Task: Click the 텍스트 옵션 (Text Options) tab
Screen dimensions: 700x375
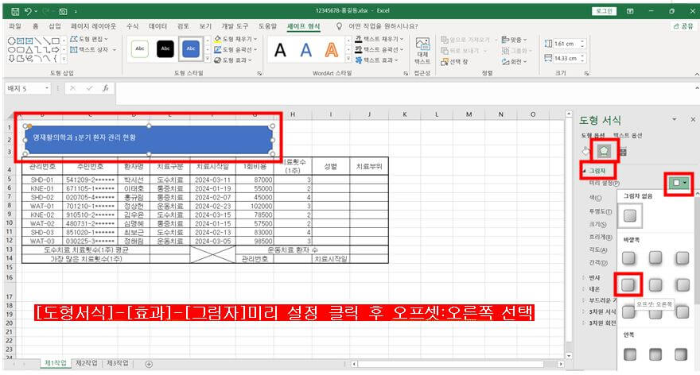Action: click(628, 135)
